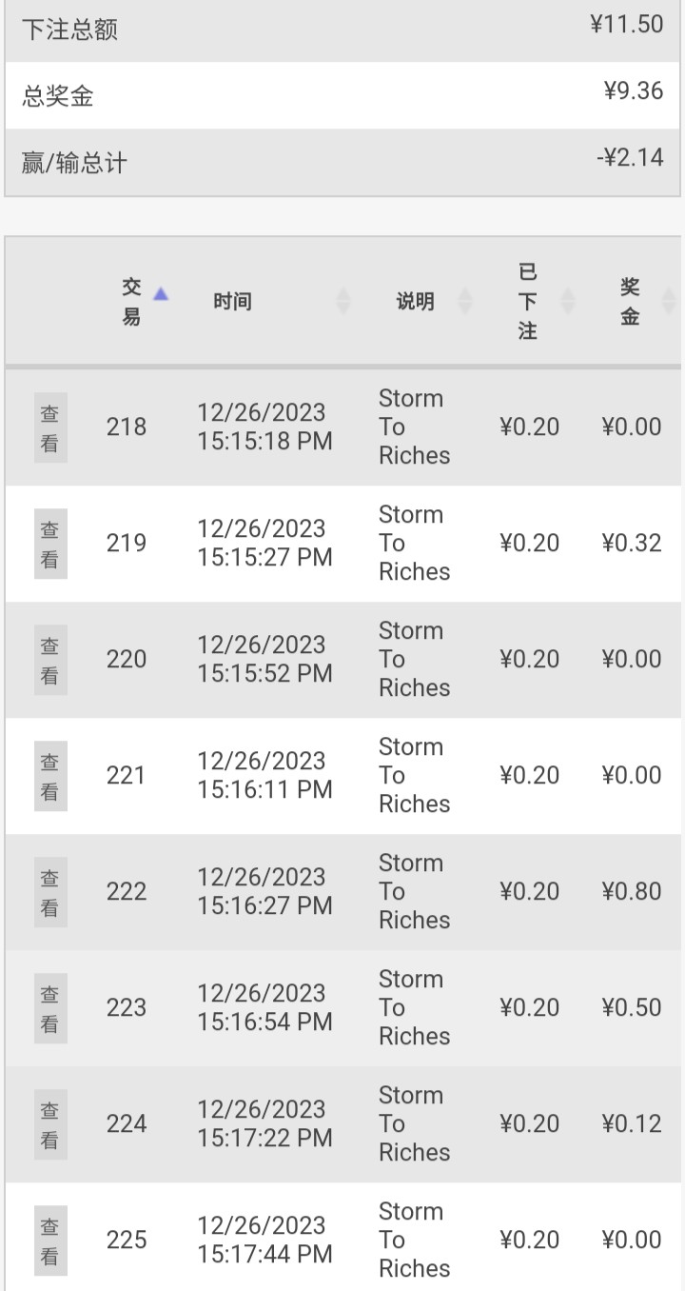Screen dimensions: 685x1291
Task: Open the 查看 button on row 222
Action: (x=50, y=892)
